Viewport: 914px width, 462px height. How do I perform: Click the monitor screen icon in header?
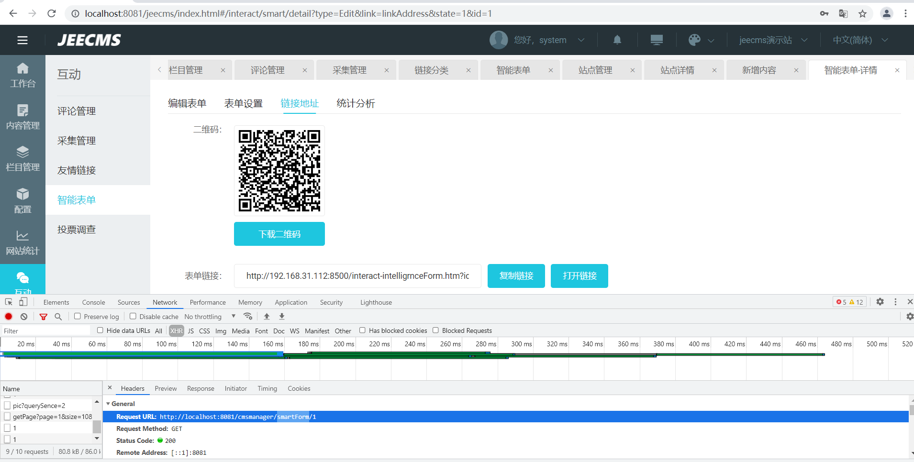coord(657,40)
